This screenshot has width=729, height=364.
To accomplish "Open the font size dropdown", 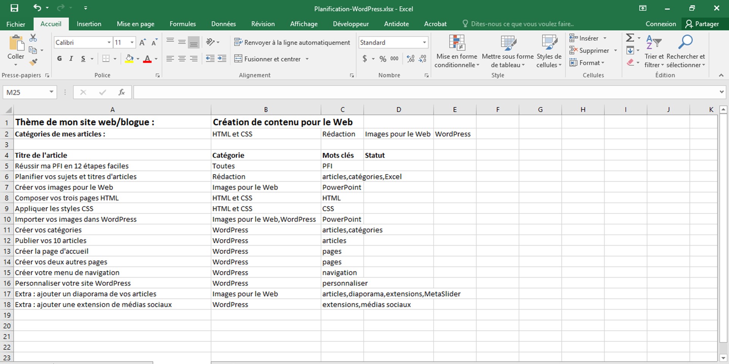I will [x=132, y=42].
